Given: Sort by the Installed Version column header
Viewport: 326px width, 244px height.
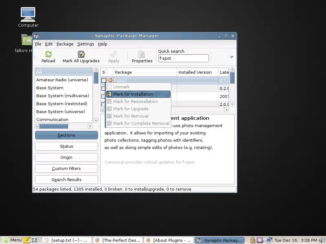Looking at the screenshot, I should click(x=198, y=72).
